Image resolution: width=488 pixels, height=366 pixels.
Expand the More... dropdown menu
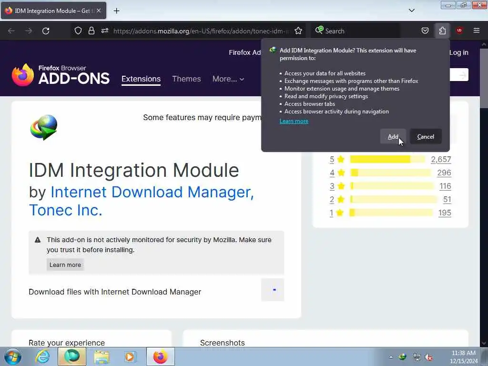coord(228,79)
